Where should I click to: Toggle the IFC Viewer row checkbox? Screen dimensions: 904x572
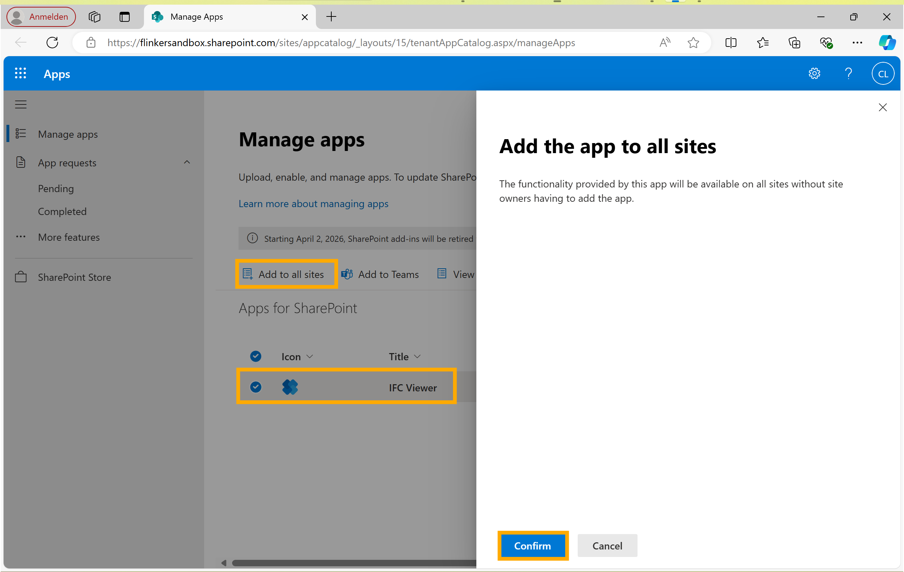click(x=256, y=387)
